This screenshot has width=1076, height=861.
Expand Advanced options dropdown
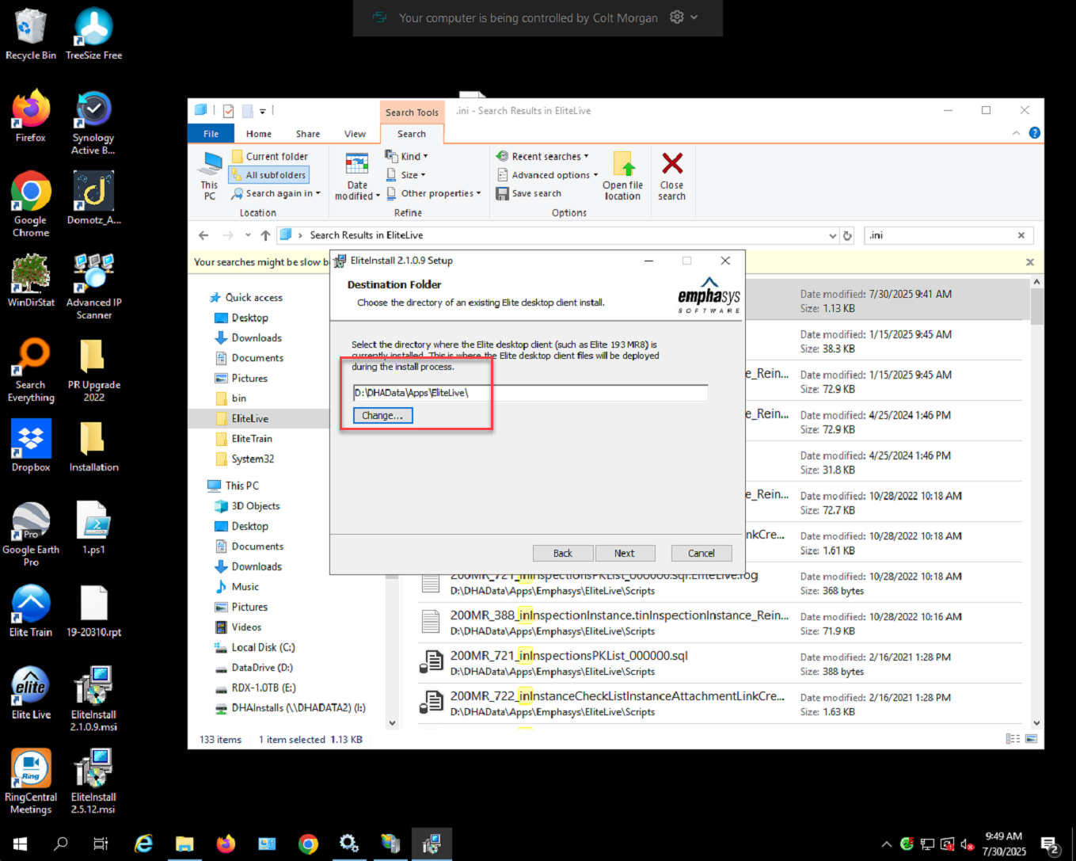(547, 175)
